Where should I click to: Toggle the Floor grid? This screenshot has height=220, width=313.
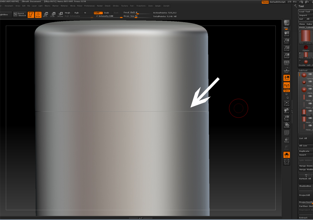pos(287,70)
